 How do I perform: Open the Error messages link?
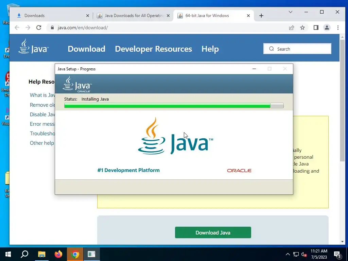(42, 124)
